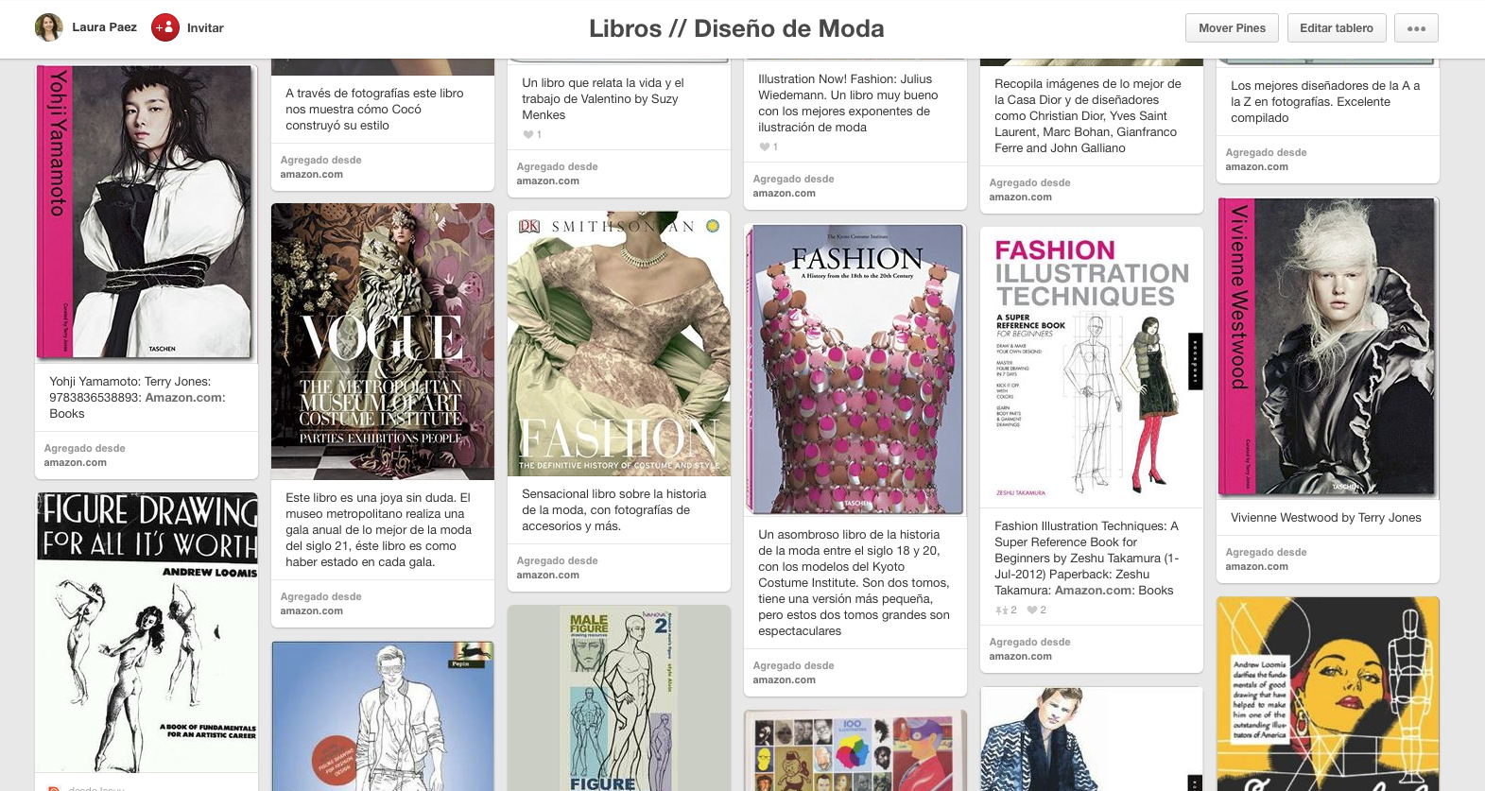Click amazon.com source under Fashion Illustration Techniques
This screenshot has height=791, width=1485.
tap(1021, 656)
